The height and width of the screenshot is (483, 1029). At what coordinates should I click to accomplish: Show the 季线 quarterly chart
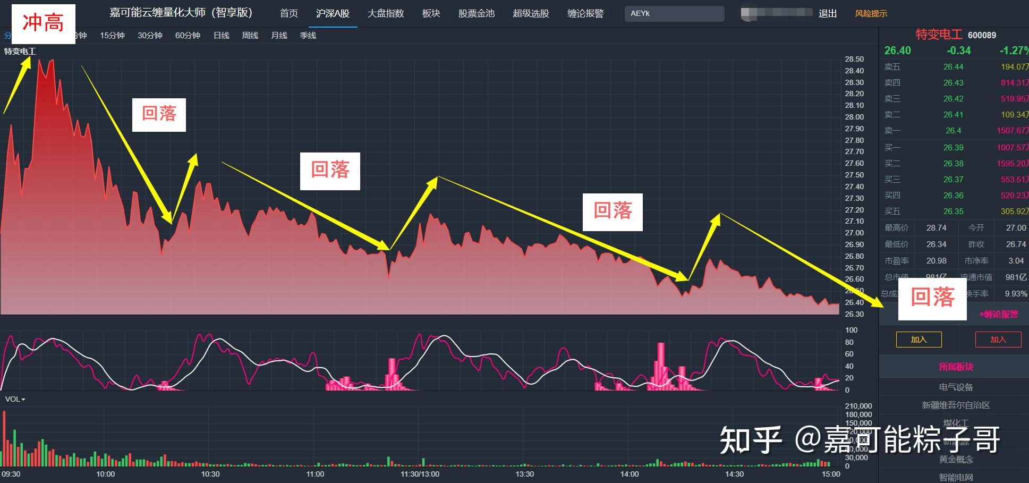tap(308, 35)
